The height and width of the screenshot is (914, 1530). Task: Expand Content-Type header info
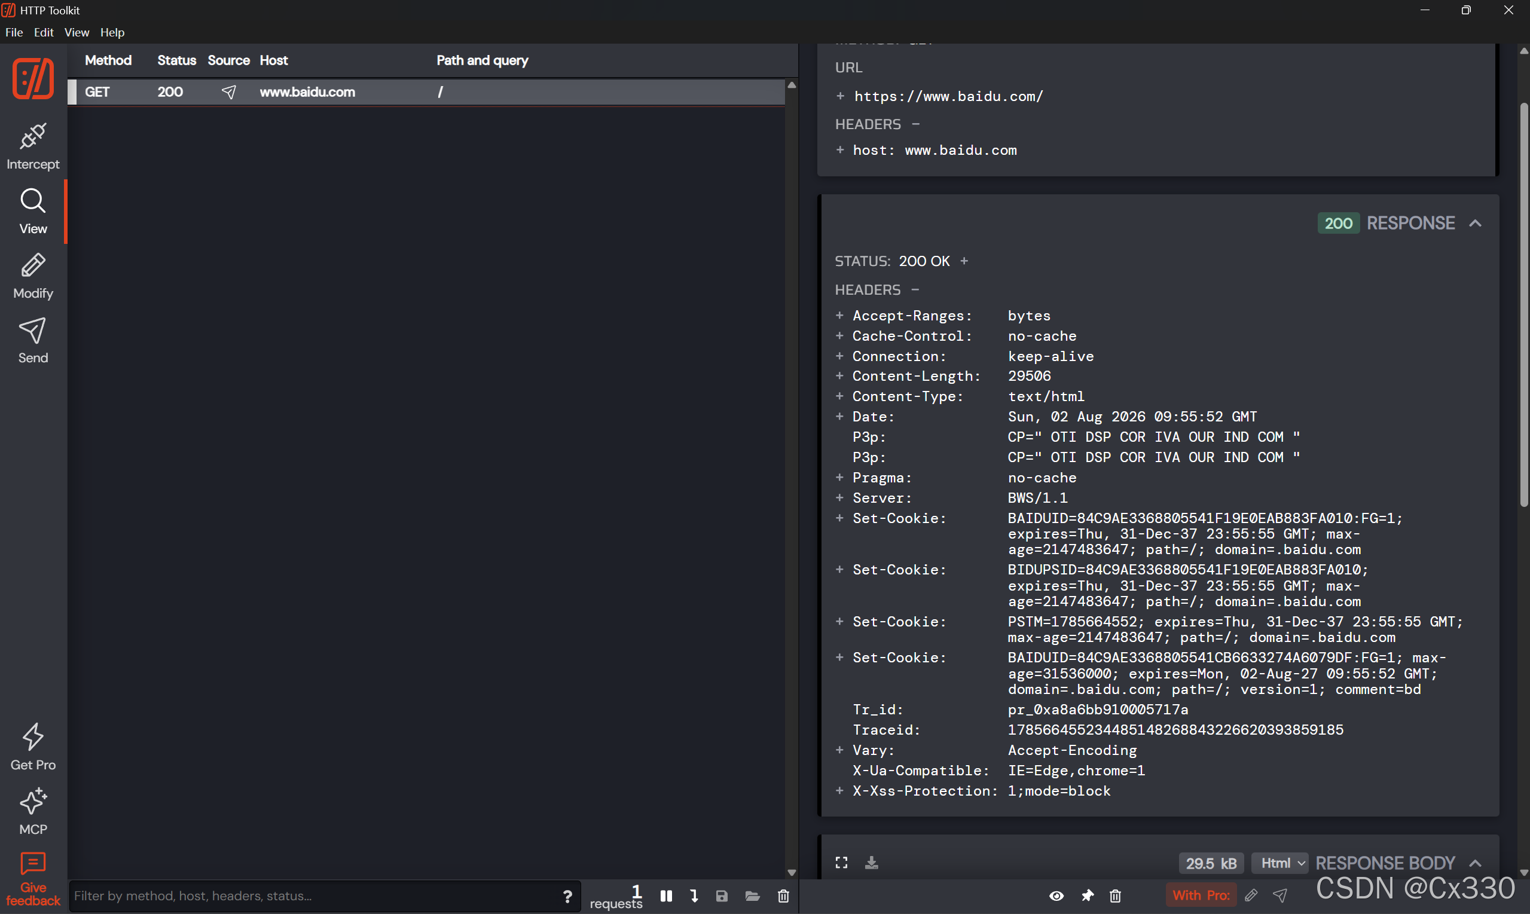pos(839,396)
